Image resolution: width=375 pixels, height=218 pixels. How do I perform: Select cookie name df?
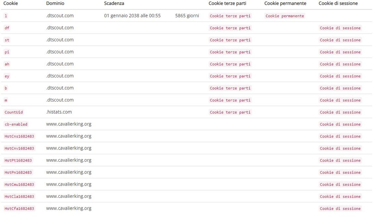click(x=7, y=28)
